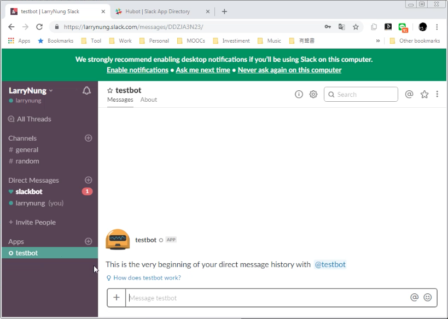Screen dimensions: 448x319
Task: Focus the Message testbot input
Action: [x=268, y=298]
